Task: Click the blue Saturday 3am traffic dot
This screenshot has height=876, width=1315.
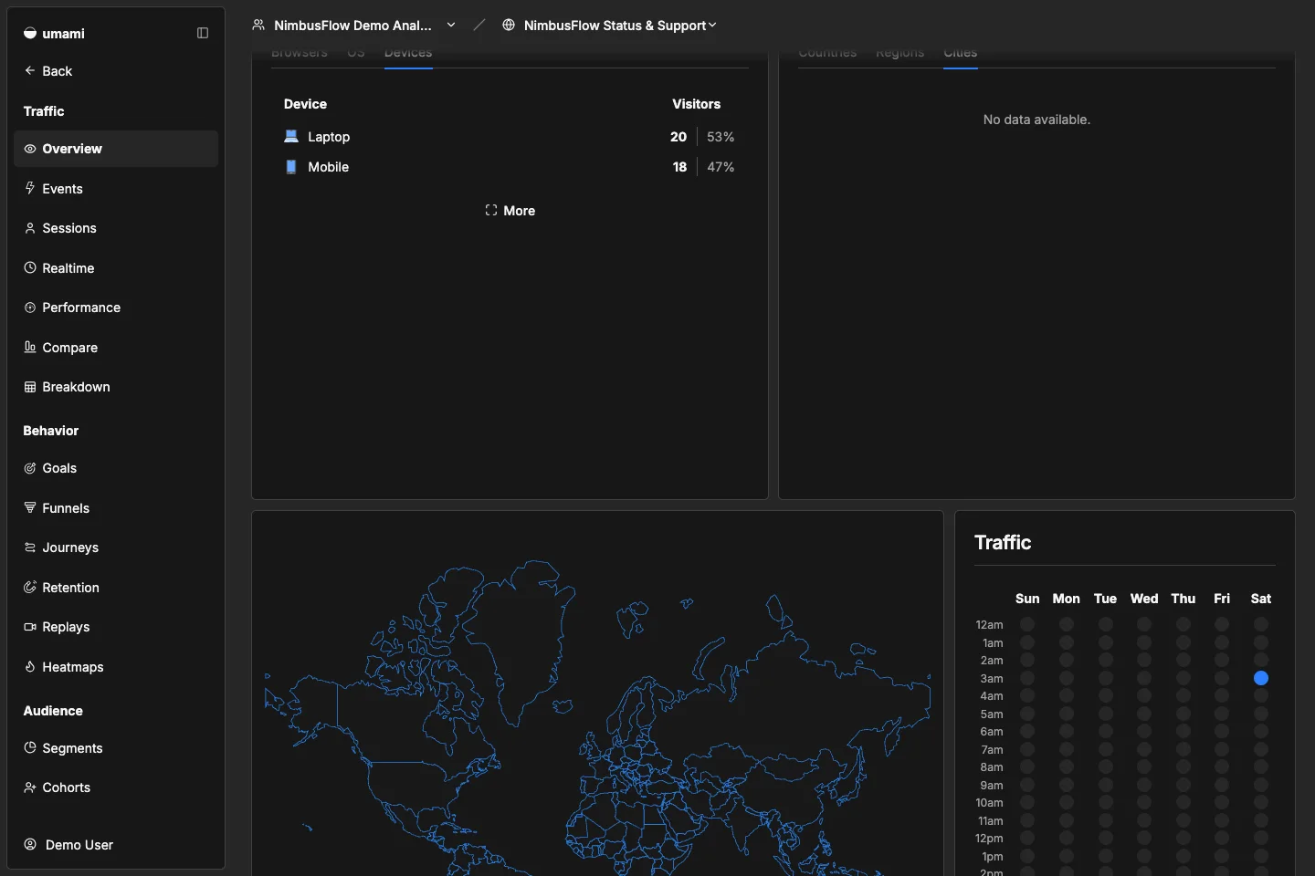Action: click(x=1261, y=678)
